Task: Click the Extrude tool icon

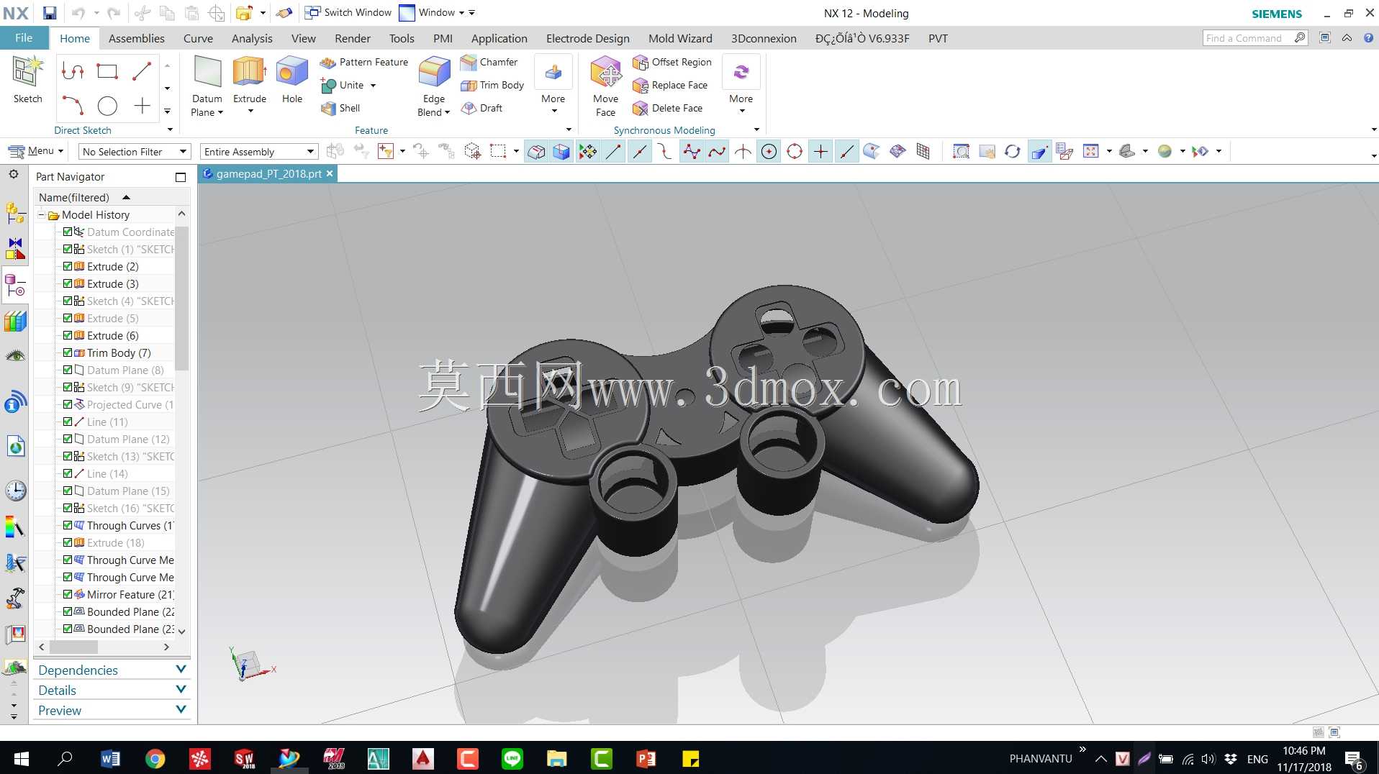Action: point(249,72)
